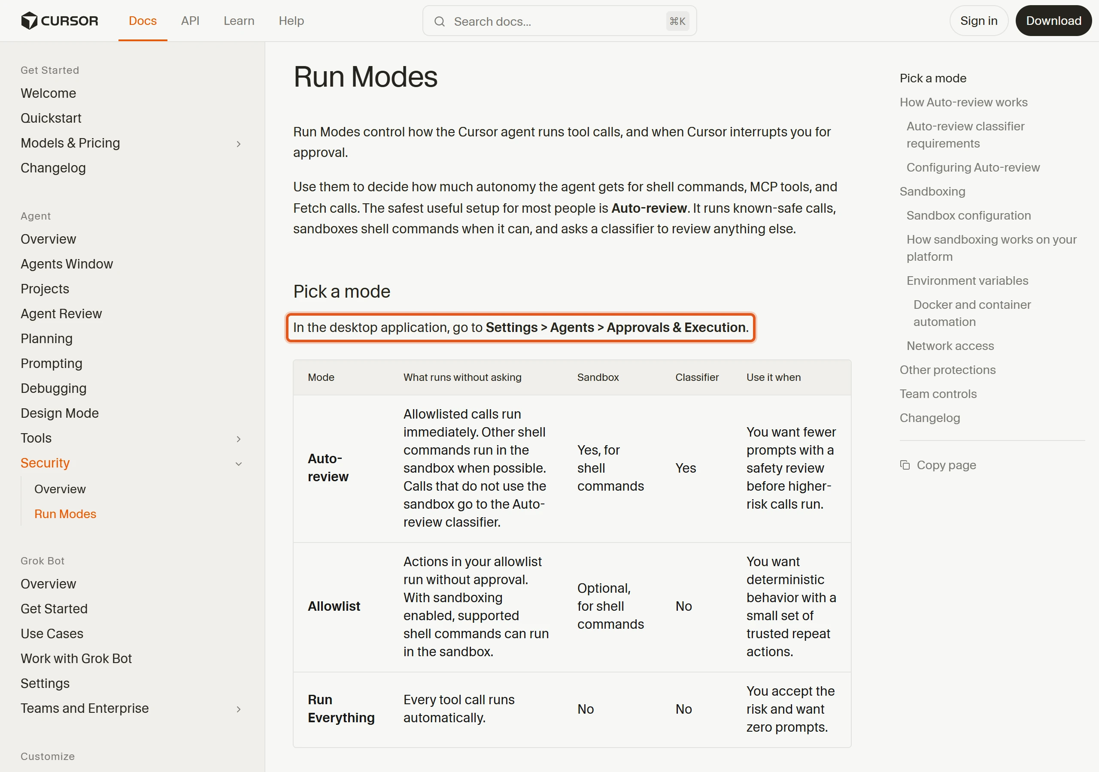1099x772 pixels.
Task: Jump to Docker and container automation
Action: (x=971, y=313)
